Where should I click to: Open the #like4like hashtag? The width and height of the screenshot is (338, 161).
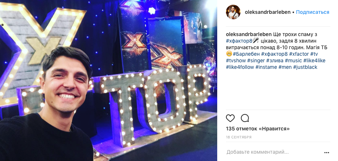314,60
